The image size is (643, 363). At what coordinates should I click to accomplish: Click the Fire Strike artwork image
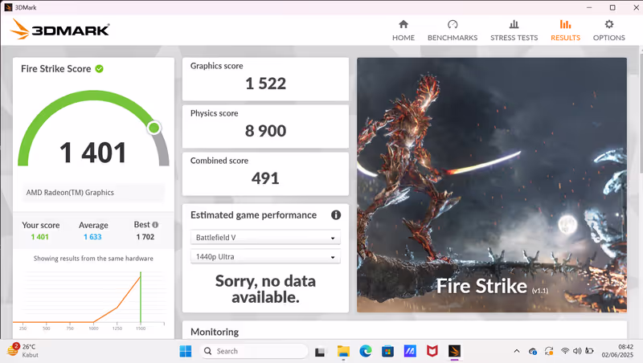tap(491, 185)
